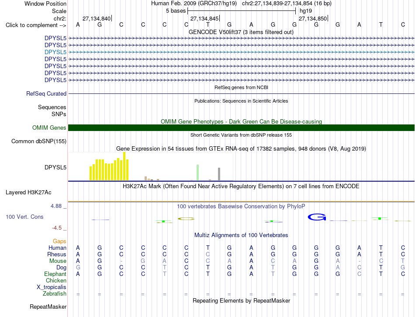Click the '5 bases' scale label

176,11
